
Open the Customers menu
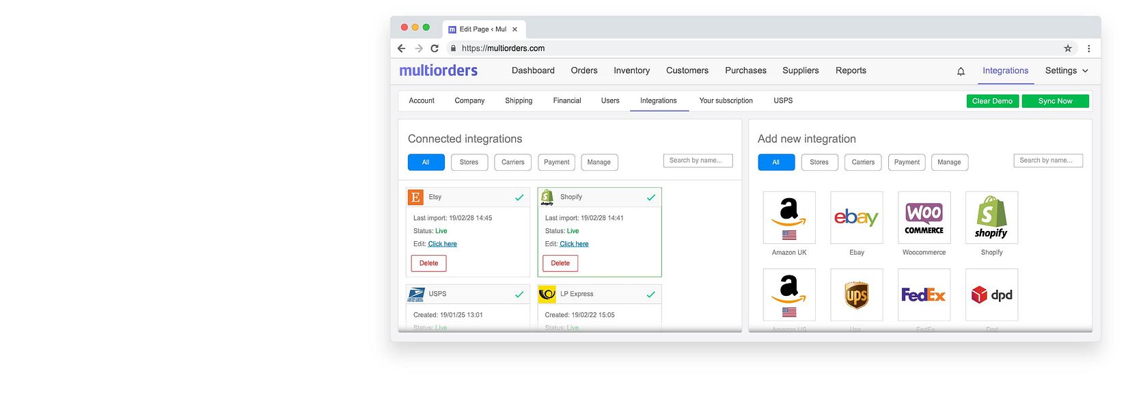coord(687,70)
